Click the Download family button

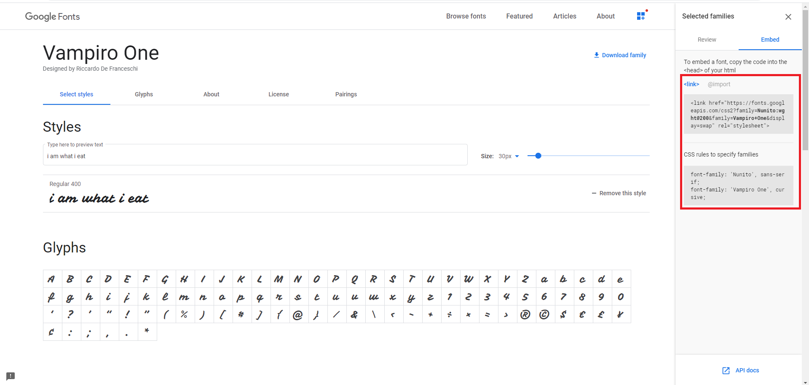coord(620,55)
